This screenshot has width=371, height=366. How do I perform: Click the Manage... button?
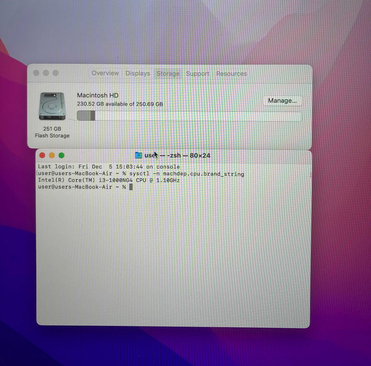pyautogui.click(x=282, y=101)
